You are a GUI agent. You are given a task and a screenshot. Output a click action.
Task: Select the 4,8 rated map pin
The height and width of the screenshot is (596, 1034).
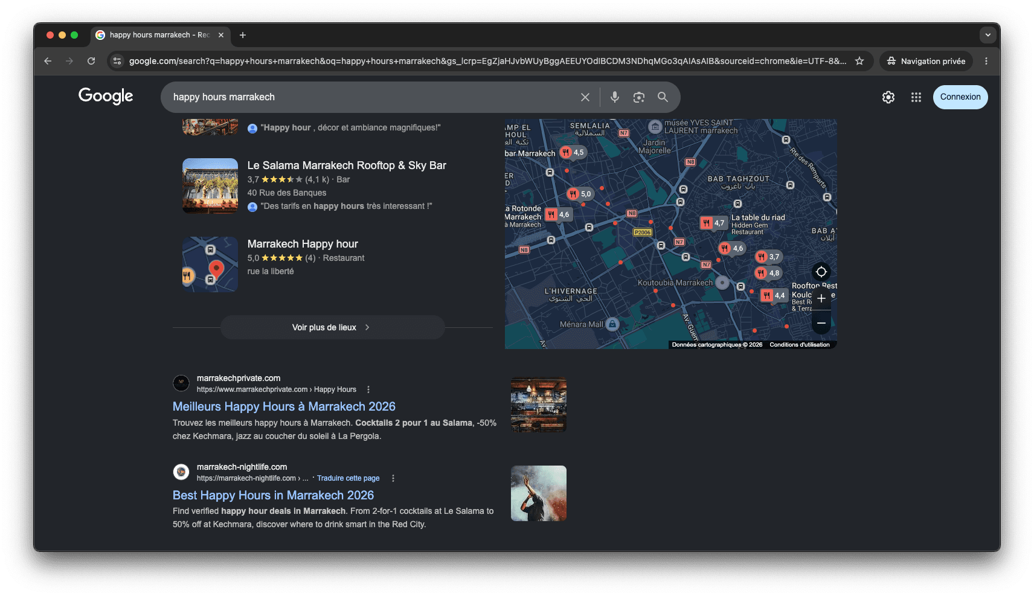click(x=768, y=273)
